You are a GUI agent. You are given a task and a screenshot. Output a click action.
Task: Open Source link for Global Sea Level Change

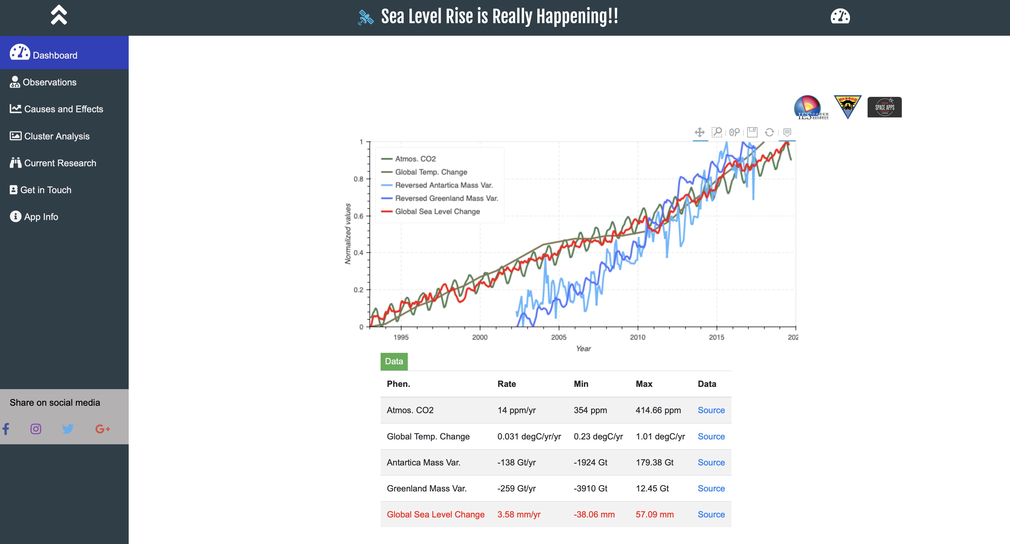(711, 515)
